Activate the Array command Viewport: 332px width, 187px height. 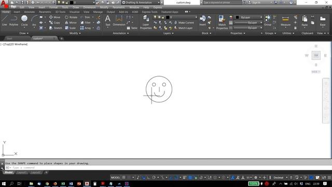[86, 28]
